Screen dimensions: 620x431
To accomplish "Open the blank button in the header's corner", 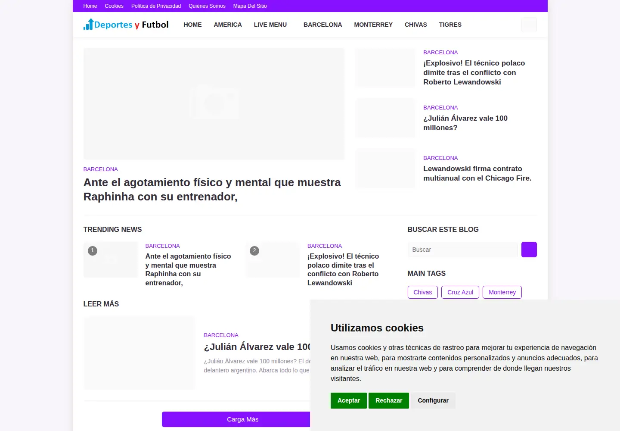I will (529, 25).
